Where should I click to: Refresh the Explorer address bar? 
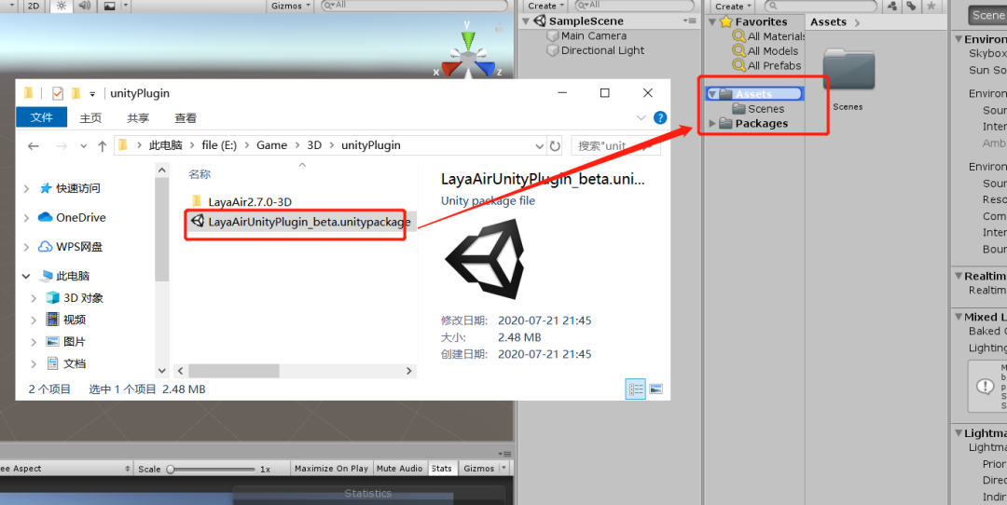pos(555,145)
